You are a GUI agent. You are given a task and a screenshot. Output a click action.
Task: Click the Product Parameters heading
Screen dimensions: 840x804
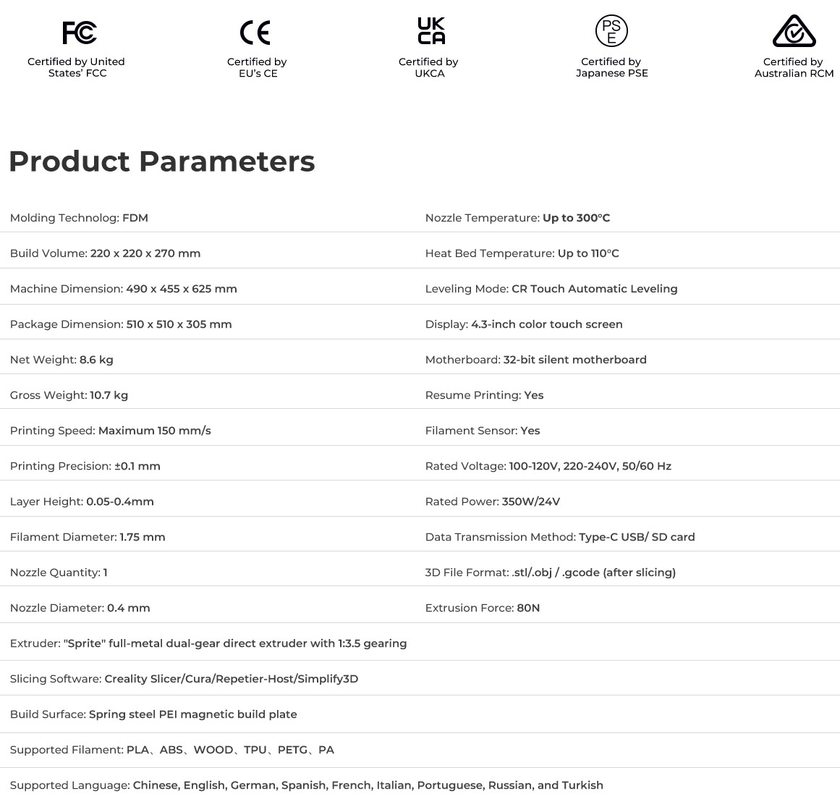[161, 161]
